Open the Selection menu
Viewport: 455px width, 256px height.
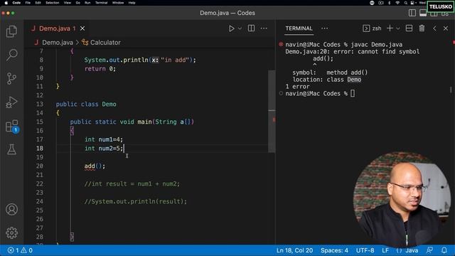click(x=53, y=3)
